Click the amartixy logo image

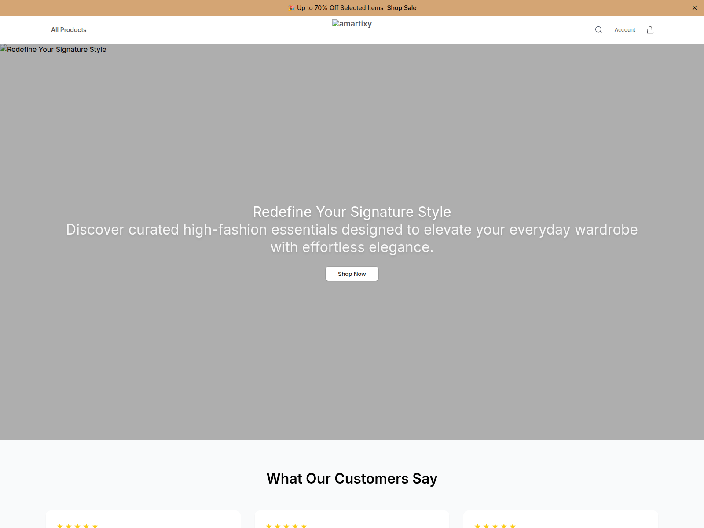point(352,24)
